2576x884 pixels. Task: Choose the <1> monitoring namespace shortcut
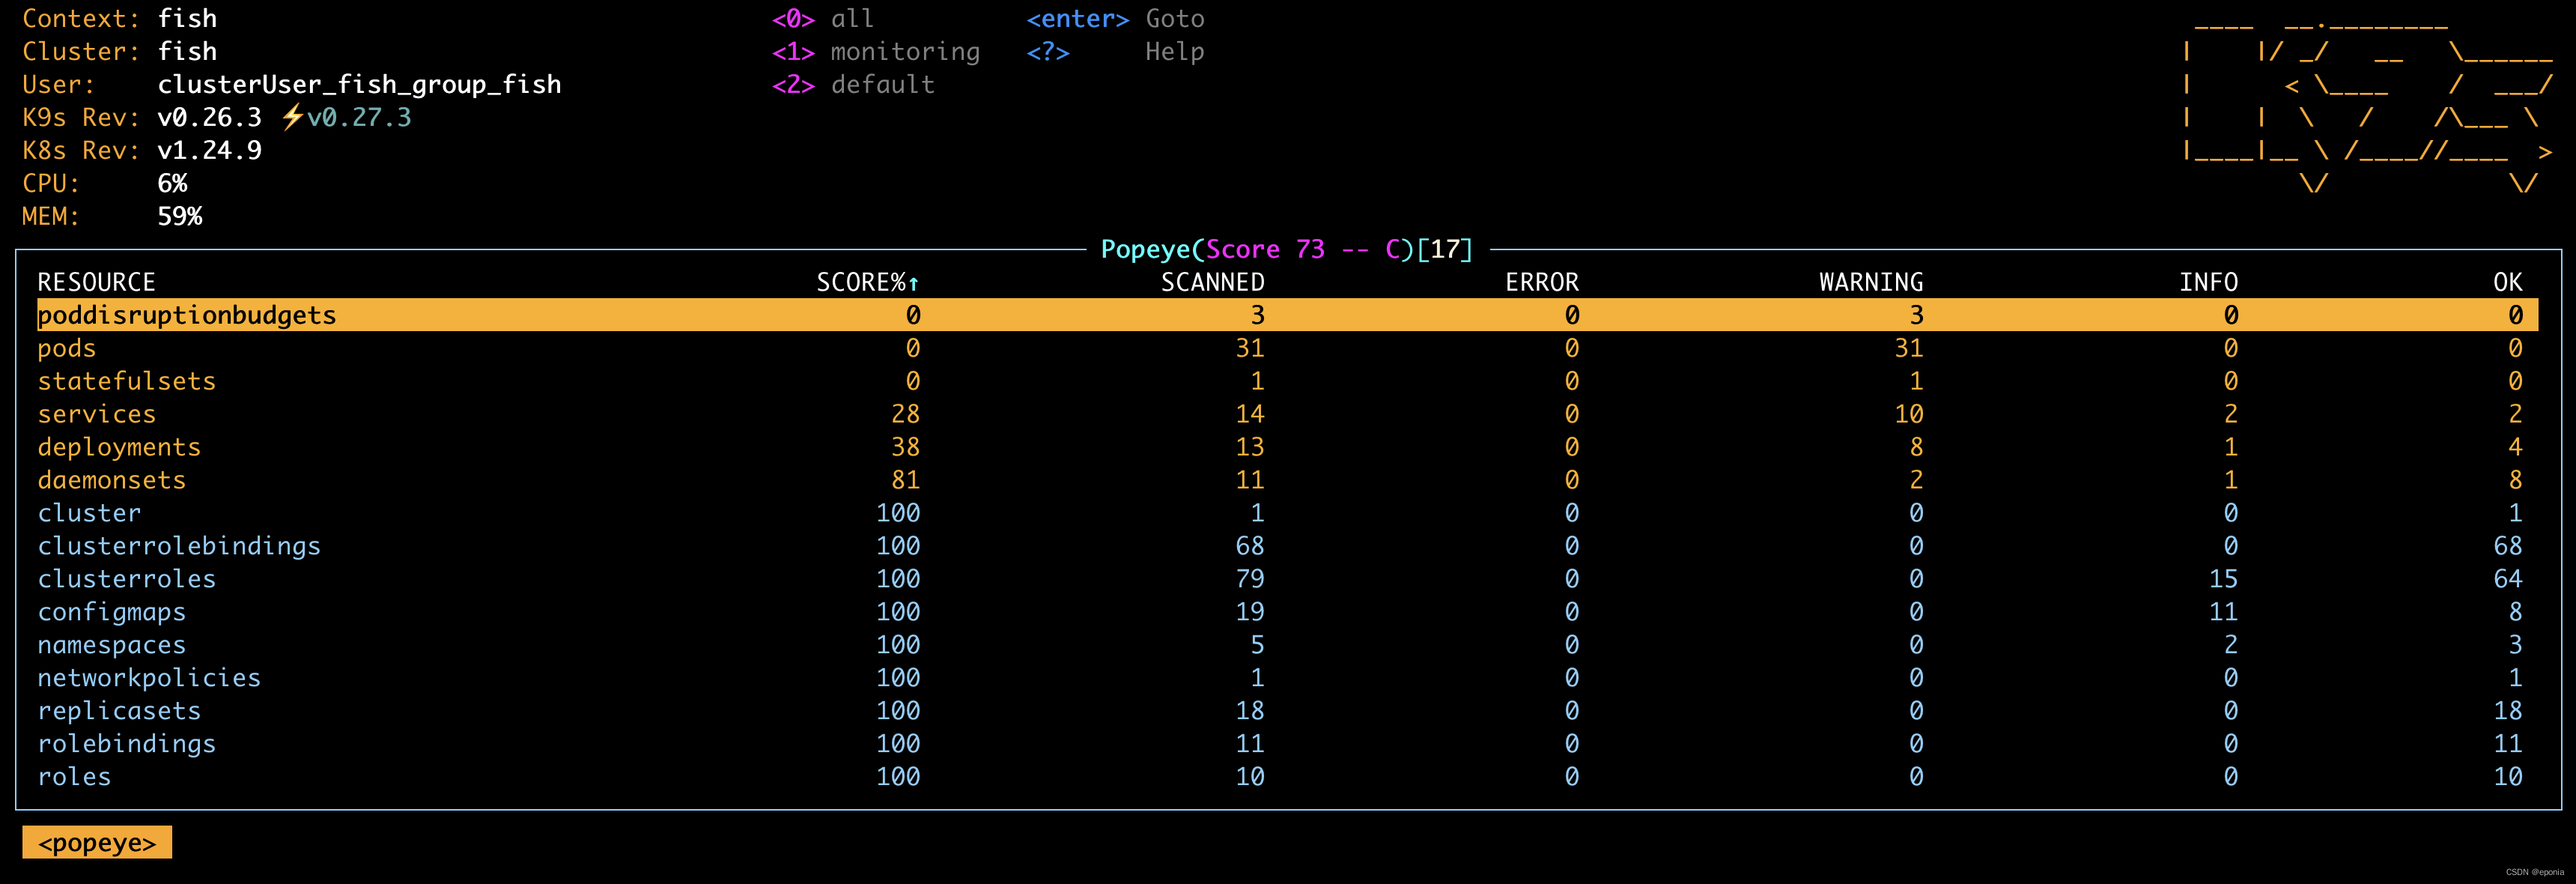[876, 52]
